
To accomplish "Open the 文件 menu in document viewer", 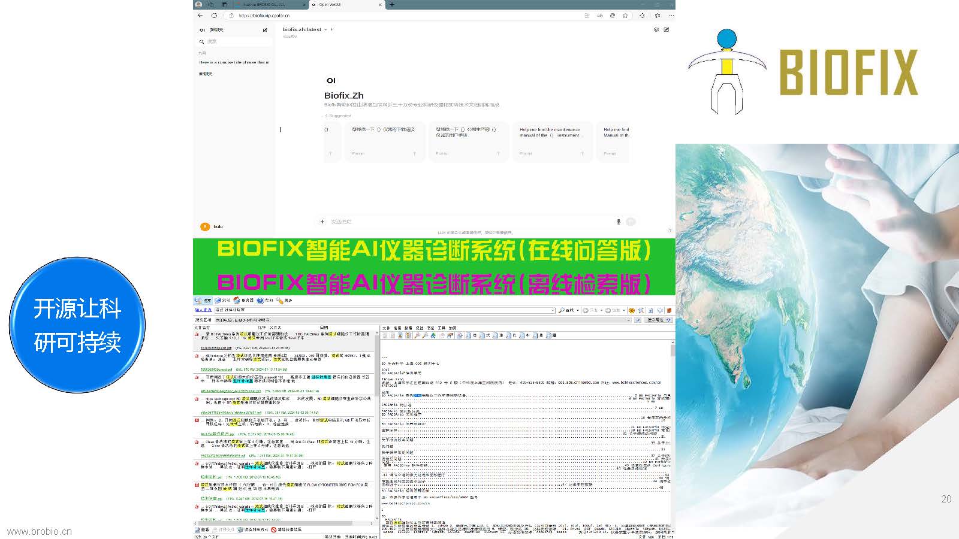I will pyautogui.click(x=386, y=328).
